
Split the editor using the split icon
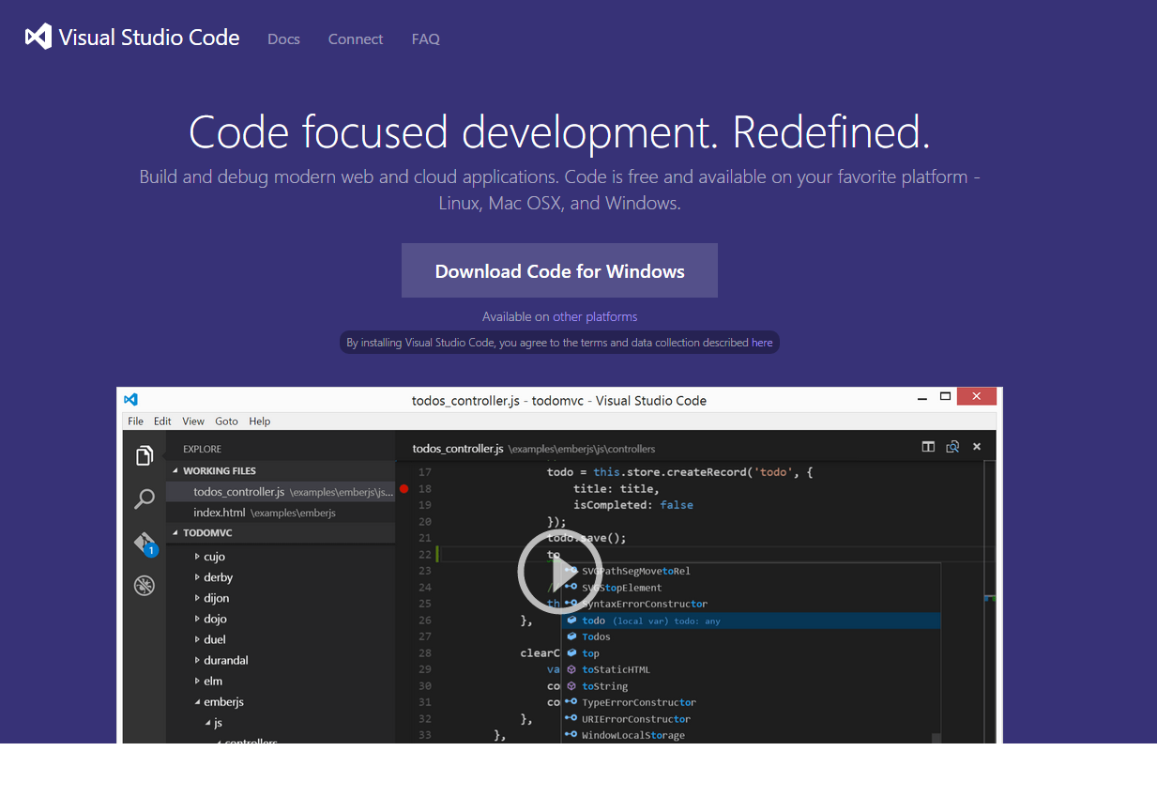coord(928,447)
